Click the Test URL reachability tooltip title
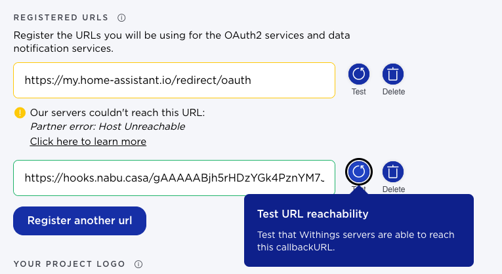The image size is (502, 274). (313, 214)
